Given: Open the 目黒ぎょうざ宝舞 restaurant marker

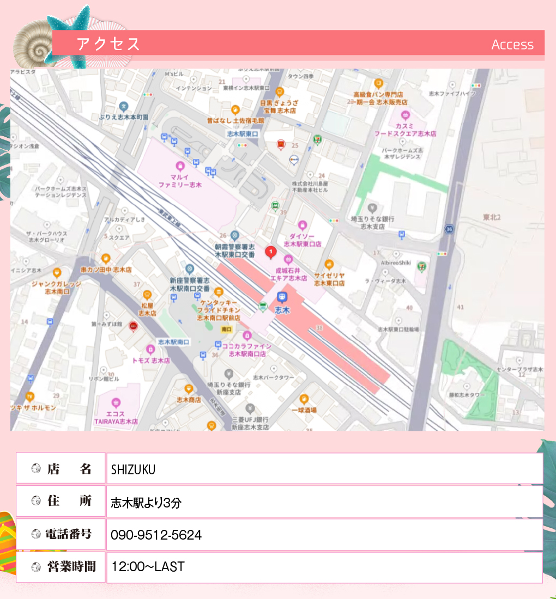Looking at the screenshot, I should (280, 91).
